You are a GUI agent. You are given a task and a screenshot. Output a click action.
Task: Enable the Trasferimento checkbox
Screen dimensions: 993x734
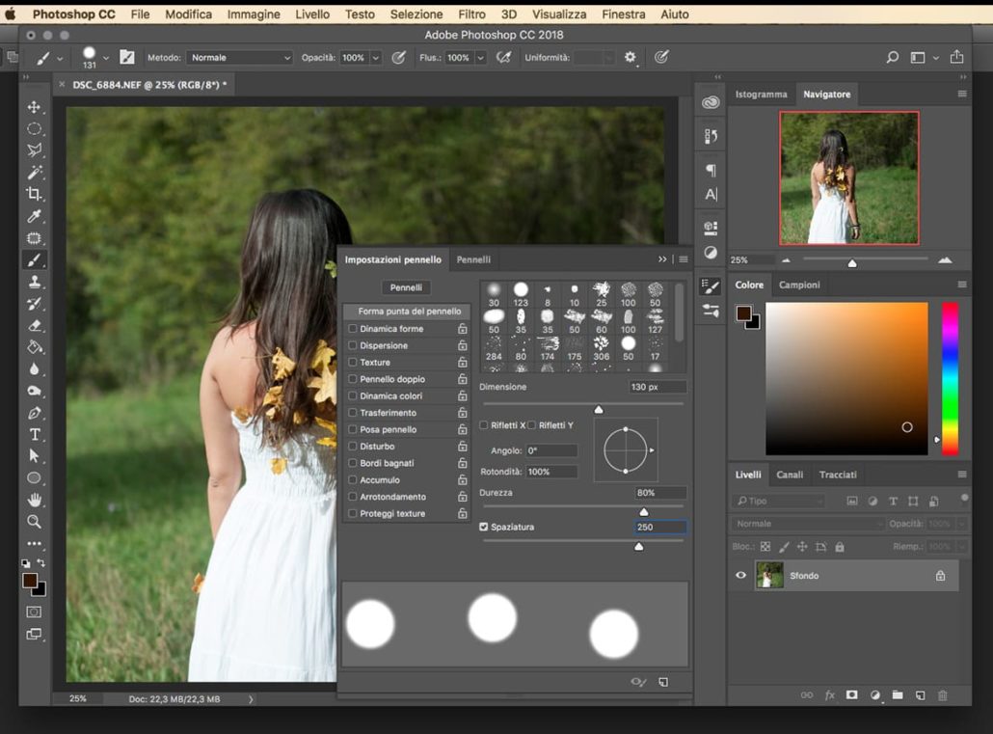point(353,413)
